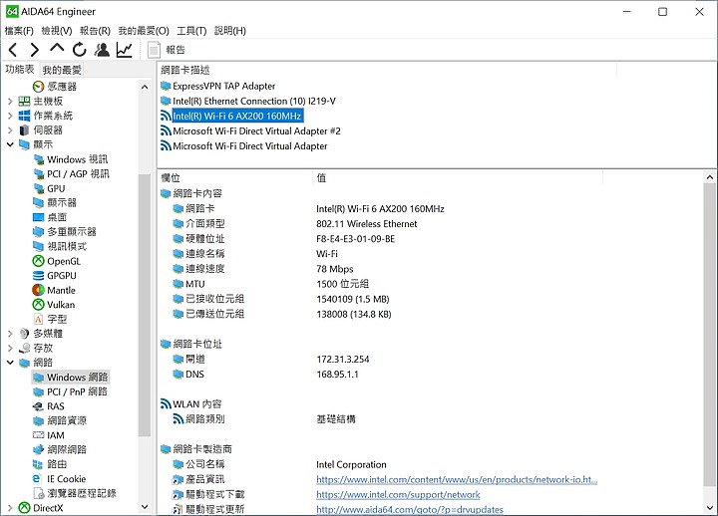Open the 我的最愛(O) menu

click(144, 31)
